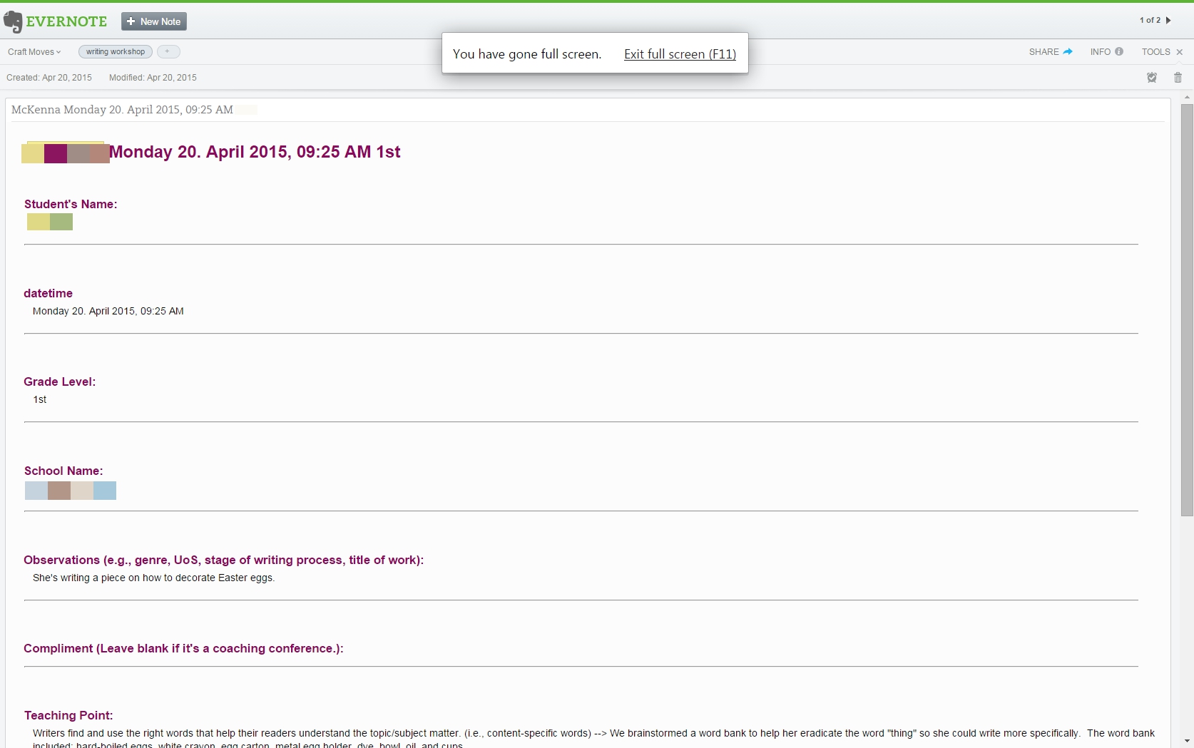Close the Tools panel with X
Image resolution: width=1194 pixels, height=748 pixels.
pyautogui.click(x=1180, y=52)
